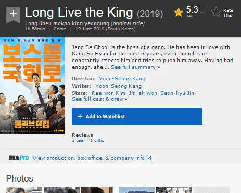Click the watchlist ribbon plus icon beside title

pyautogui.click(x=13, y=15)
